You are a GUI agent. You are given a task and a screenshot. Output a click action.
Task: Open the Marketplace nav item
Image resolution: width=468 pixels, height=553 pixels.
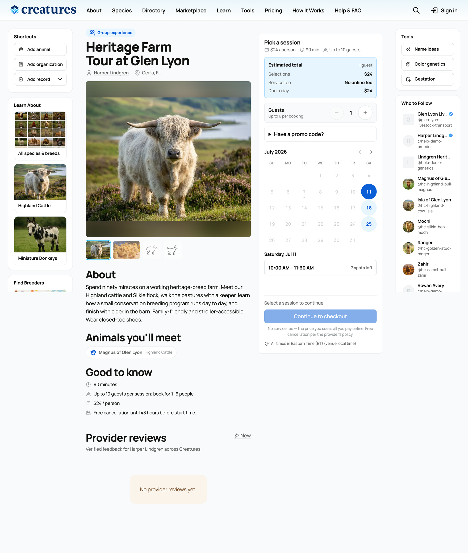(x=191, y=10)
